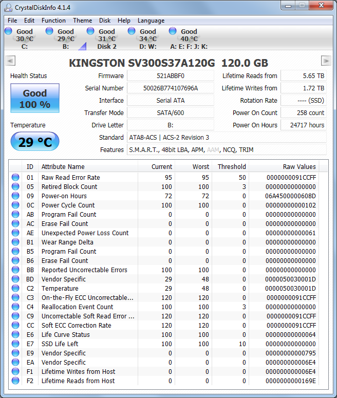Click the Lifetime Reads 5.65 TB value

click(304, 76)
